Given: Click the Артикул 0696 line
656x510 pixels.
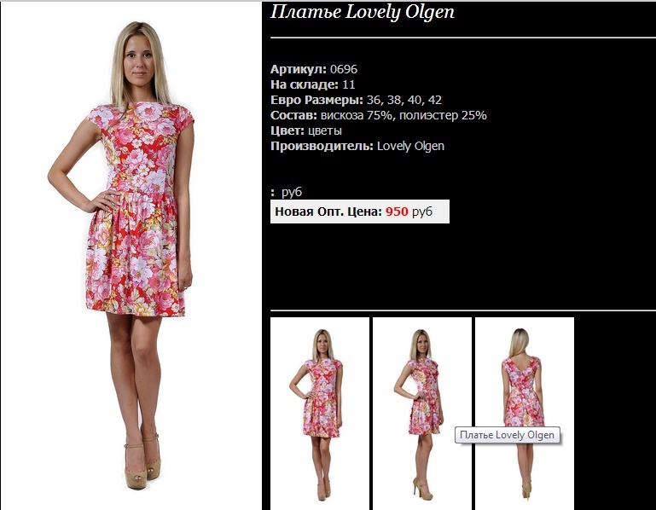Looking at the screenshot, I should click(x=314, y=69).
